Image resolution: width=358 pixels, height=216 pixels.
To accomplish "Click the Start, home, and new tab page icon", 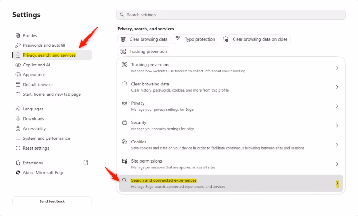I will [18, 94].
